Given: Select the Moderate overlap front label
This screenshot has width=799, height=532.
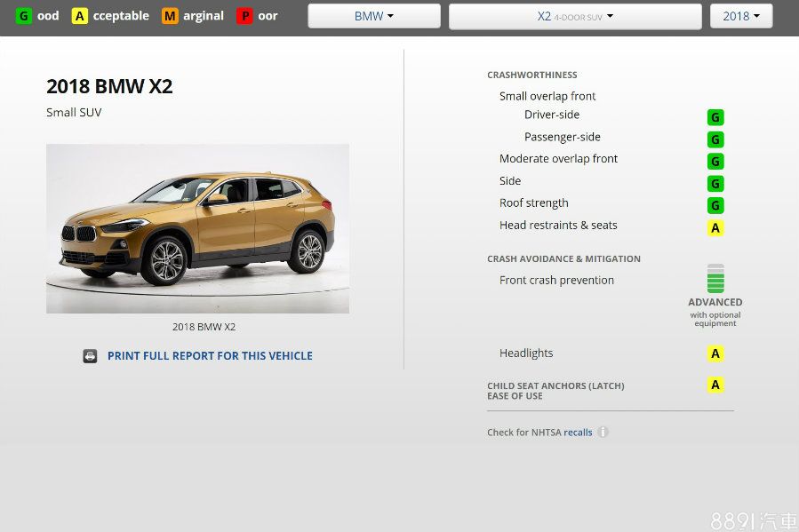Looking at the screenshot, I should pos(558,159).
